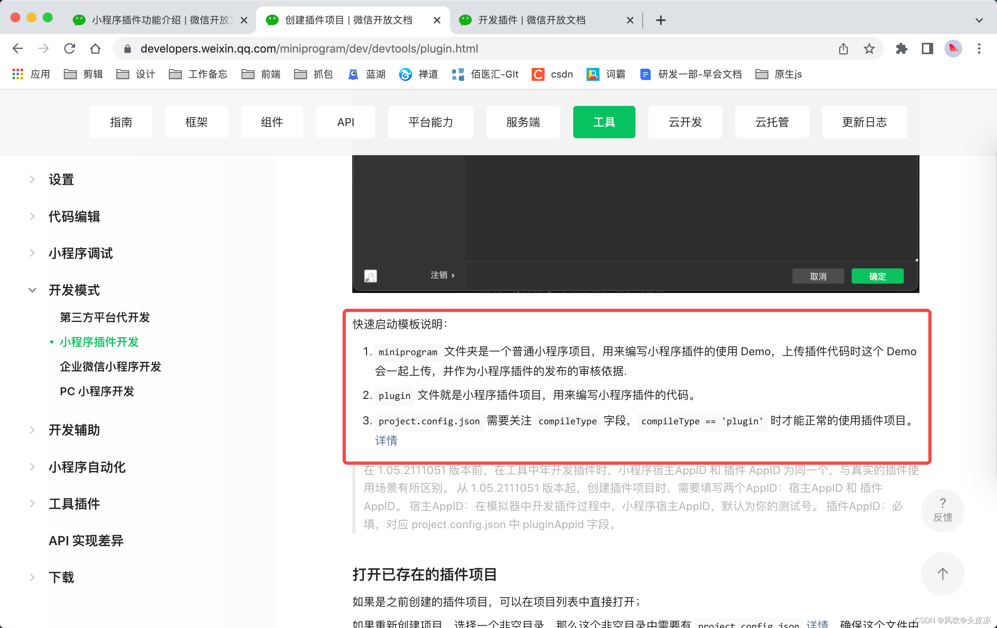Open the tab list dropdown chevron
Viewport: 997px width, 628px height.
pos(979,20)
